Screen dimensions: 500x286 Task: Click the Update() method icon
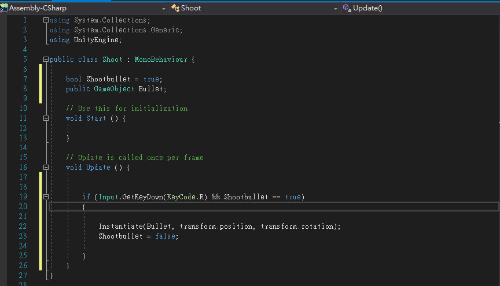tap(347, 8)
